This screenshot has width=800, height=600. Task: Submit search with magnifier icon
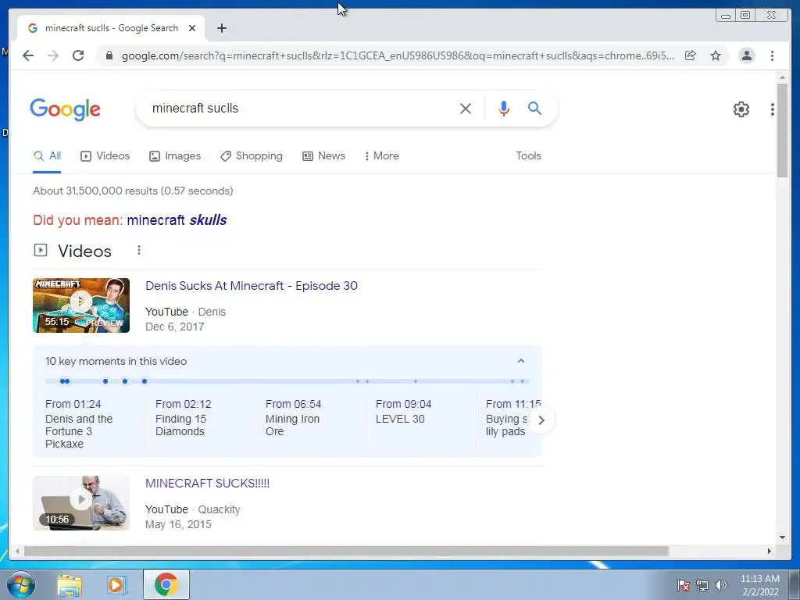coord(534,108)
